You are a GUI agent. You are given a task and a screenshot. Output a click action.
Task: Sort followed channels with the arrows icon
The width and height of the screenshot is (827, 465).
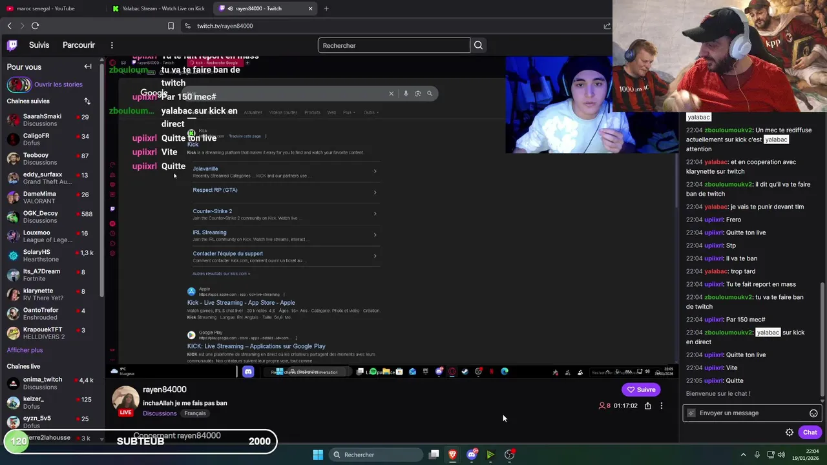coord(87,101)
